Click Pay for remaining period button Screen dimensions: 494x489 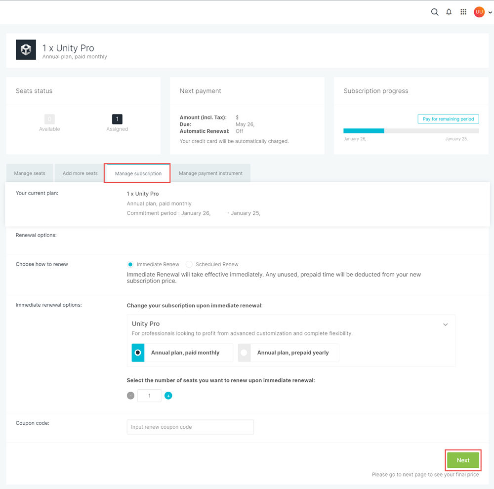pyautogui.click(x=448, y=119)
